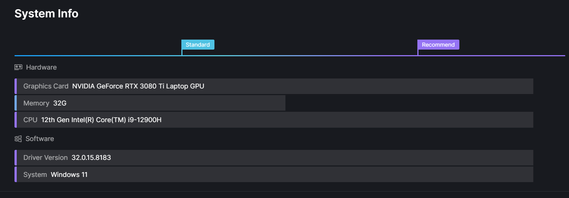Click the Memory 32G value

(x=60, y=103)
